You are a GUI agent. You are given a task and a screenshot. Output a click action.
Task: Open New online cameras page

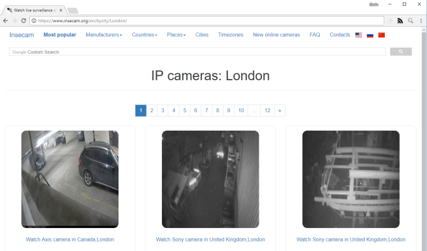coord(277,35)
